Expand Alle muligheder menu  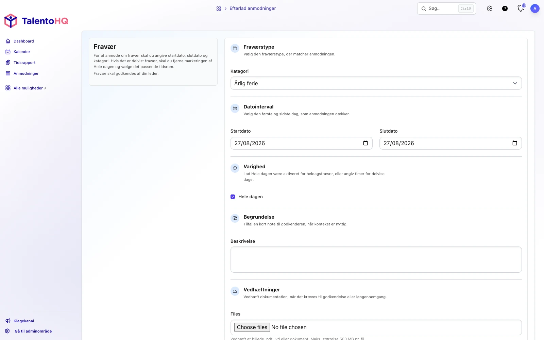[x=30, y=88]
